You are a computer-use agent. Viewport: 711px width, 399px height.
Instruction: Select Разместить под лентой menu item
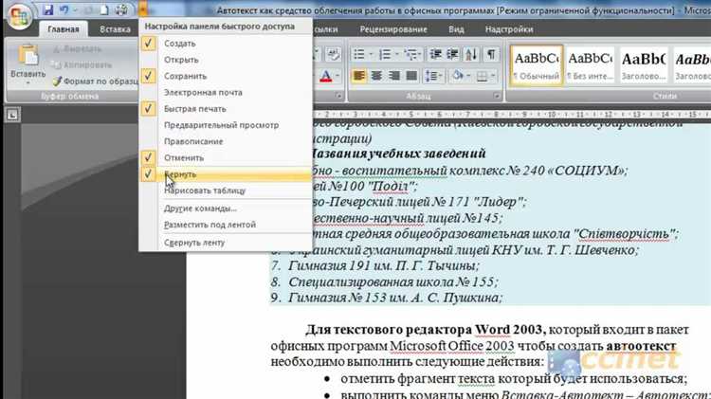226,225
